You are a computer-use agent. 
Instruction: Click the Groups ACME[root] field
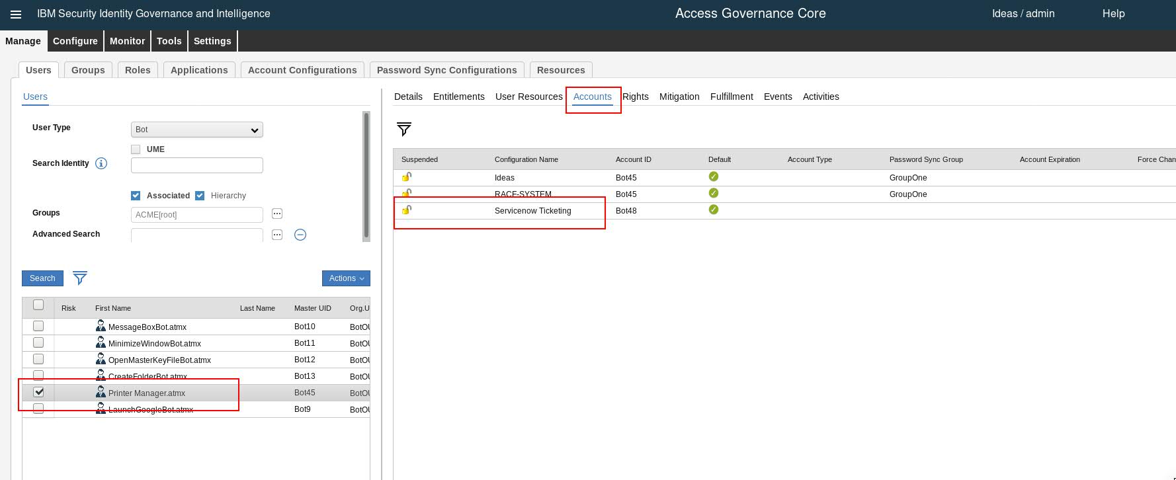coord(197,215)
